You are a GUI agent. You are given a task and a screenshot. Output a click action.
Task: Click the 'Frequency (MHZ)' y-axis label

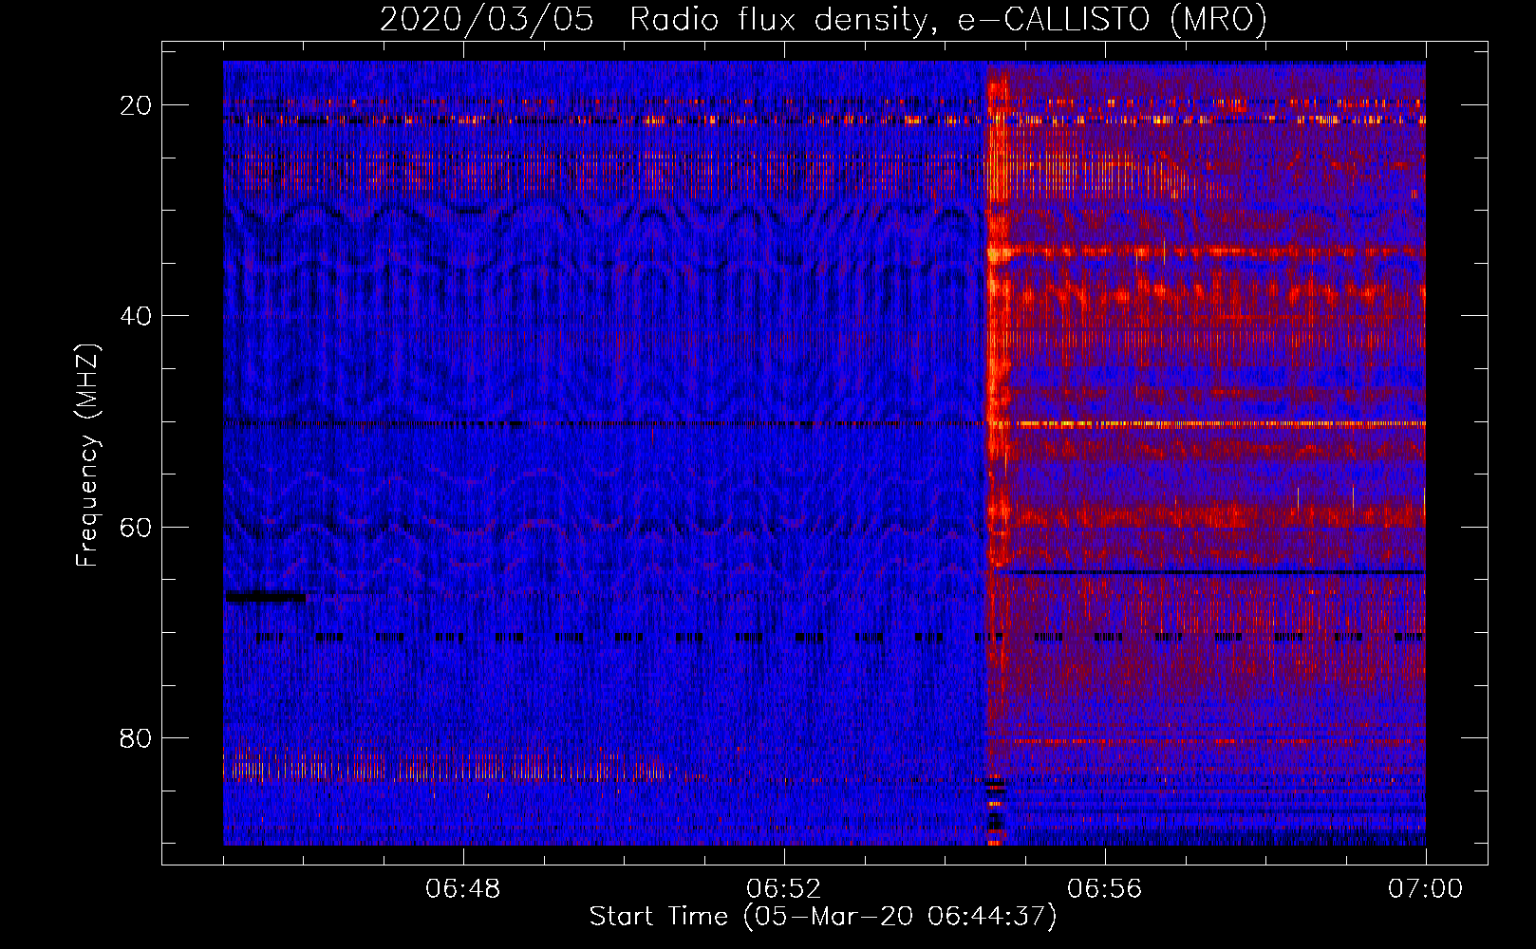click(87, 456)
